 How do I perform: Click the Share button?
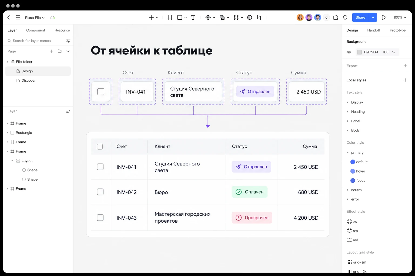(x=360, y=18)
